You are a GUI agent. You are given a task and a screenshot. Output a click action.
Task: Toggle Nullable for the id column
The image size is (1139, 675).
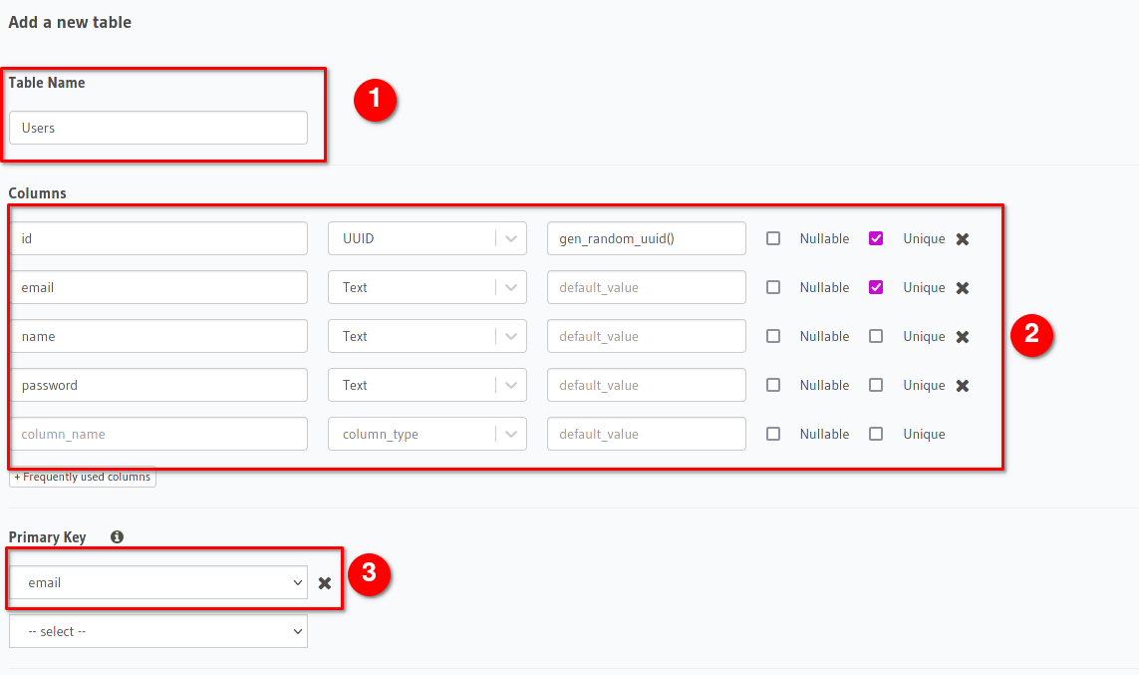click(x=773, y=239)
